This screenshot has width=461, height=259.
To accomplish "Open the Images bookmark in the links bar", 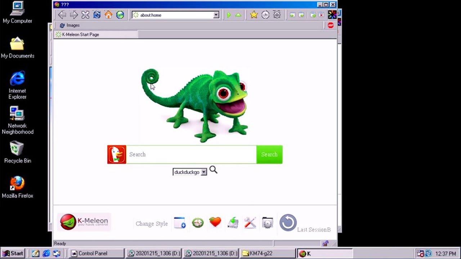I will pos(70,25).
